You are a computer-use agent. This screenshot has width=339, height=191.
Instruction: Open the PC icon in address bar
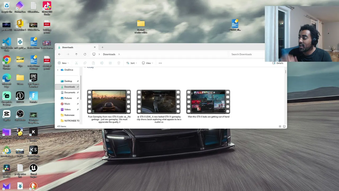click(94, 54)
